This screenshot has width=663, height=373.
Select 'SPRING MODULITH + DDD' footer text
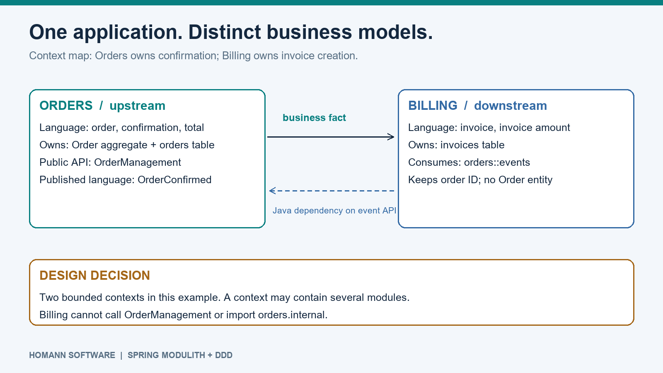click(180, 355)
